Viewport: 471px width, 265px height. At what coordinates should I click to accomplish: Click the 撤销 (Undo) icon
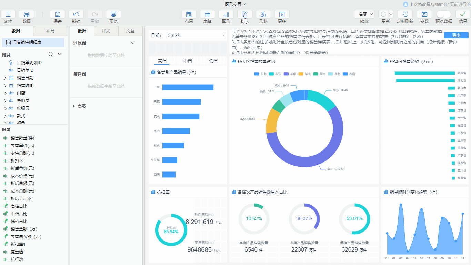(x=76, y=14)
